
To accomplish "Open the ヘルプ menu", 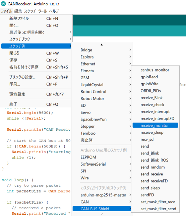I will (x=54, y=11).
